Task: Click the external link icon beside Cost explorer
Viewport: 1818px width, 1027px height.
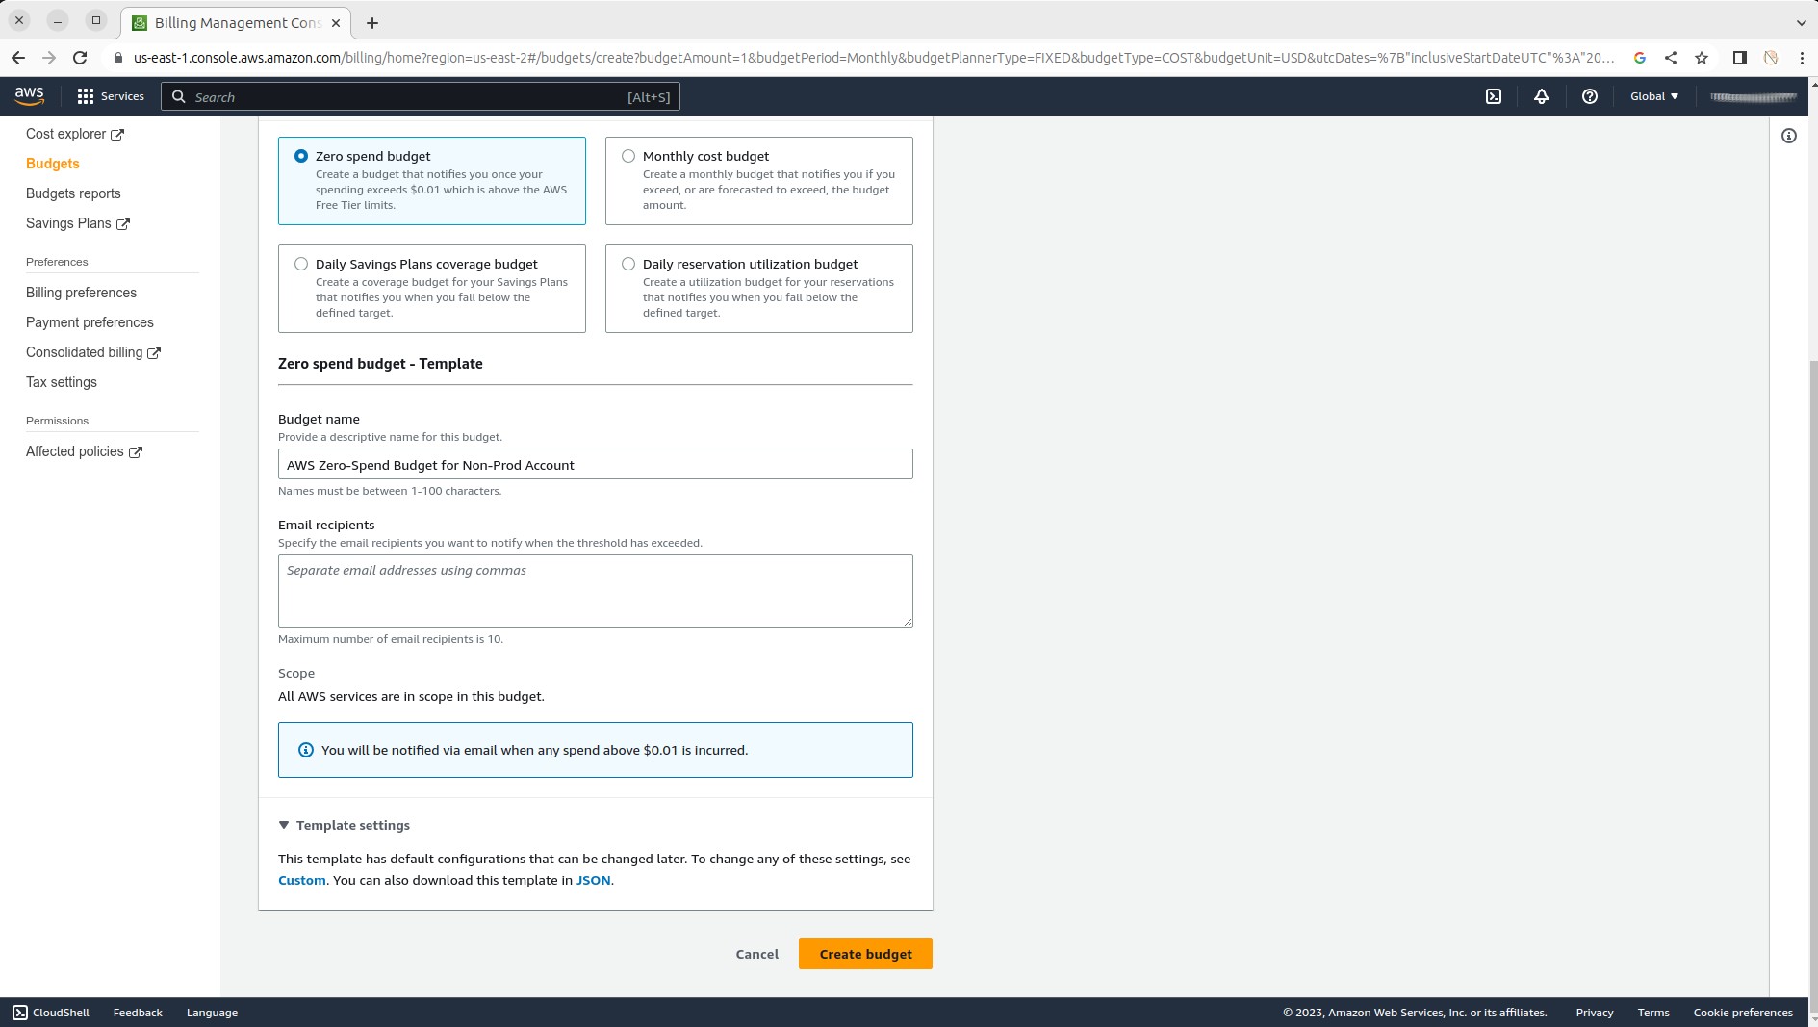Action: tap(117, 135)
